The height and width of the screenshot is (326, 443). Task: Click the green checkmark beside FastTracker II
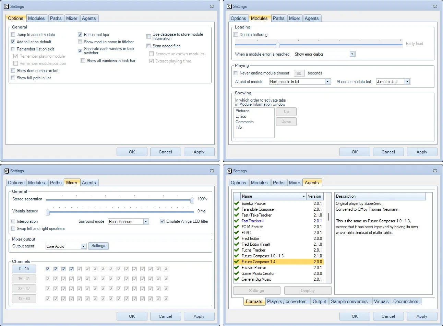click(x=237, y=221)
